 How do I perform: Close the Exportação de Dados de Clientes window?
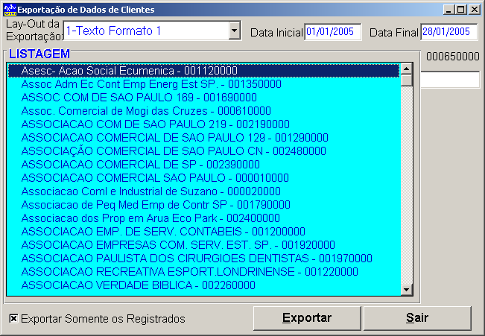pos(474,10)
